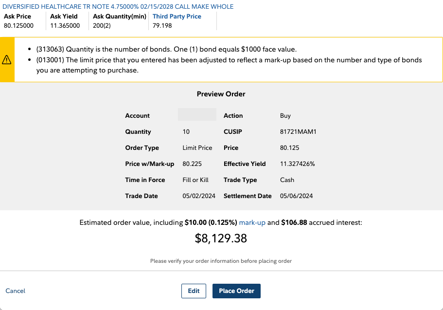Click the Ask Quantity(min) column header
Image resolution: width=443 pixels, height=310 pixels.
120,17
